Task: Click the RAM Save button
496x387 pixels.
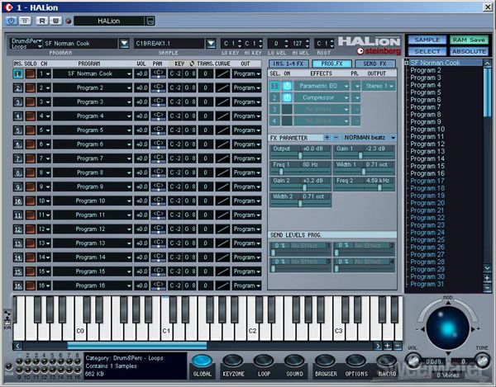Action: pyautogui.click(x=469, y=40)
